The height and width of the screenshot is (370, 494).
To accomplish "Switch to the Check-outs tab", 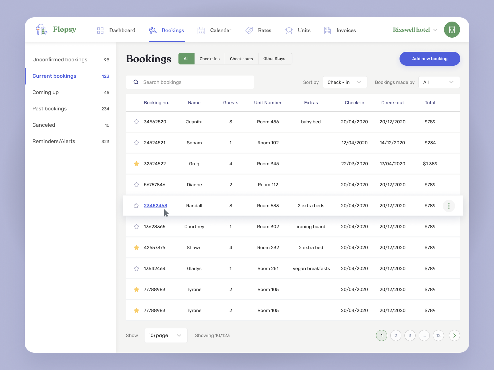I will click(x=241, y=59).
